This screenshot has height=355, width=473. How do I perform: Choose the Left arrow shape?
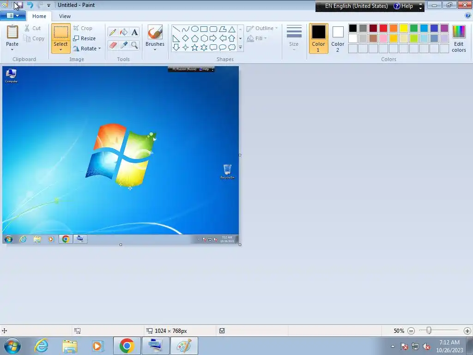223,38
